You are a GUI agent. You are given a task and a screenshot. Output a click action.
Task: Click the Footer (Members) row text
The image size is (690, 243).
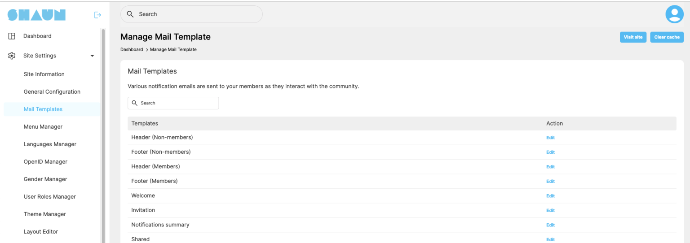coord(155,181)
